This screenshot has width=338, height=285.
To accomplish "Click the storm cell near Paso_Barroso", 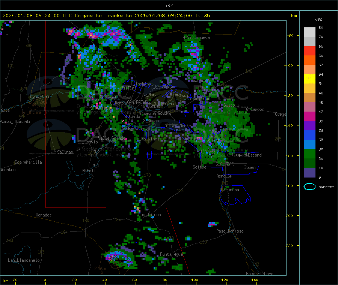I will click(x=213, y=224).
